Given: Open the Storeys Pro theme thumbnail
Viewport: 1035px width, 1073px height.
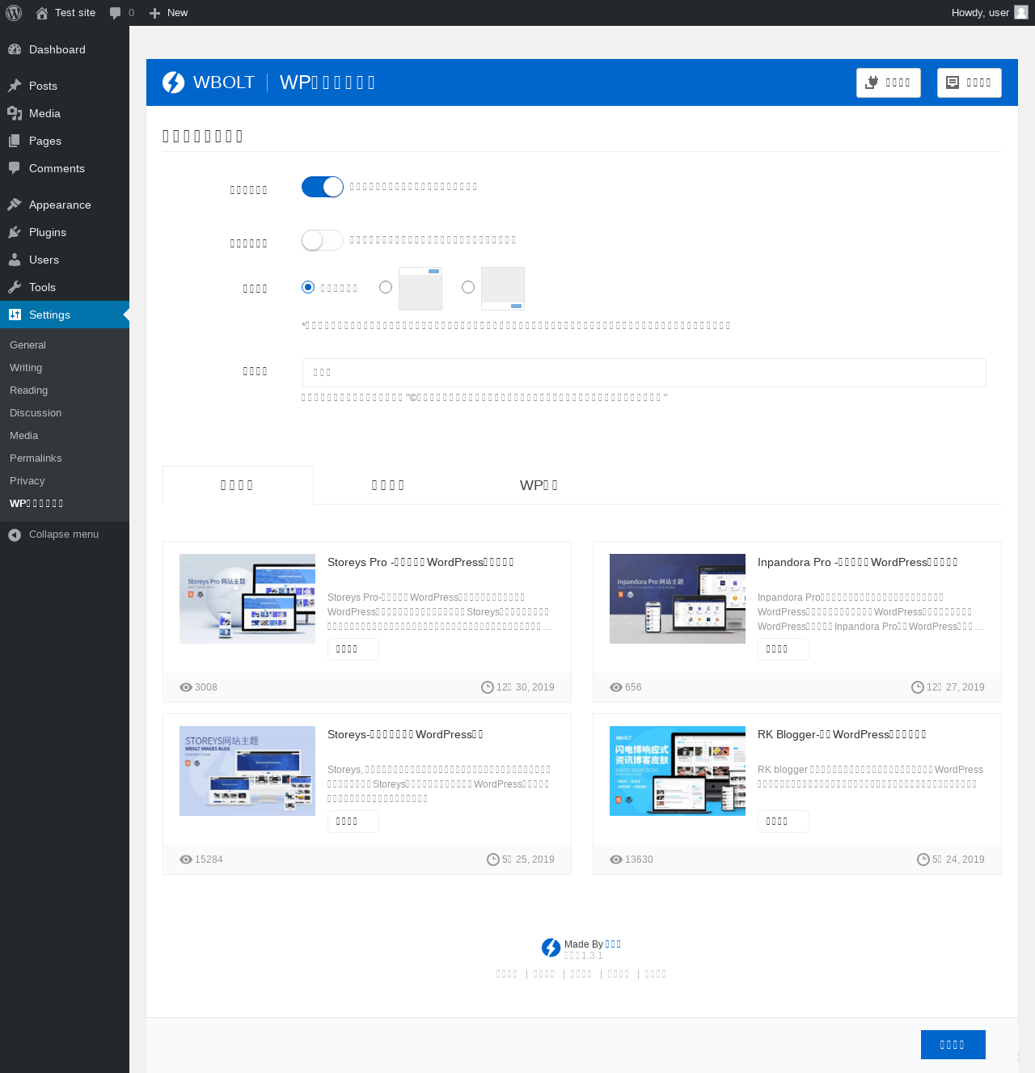Looking at the screenshot, I should click(x=247, y=598).
